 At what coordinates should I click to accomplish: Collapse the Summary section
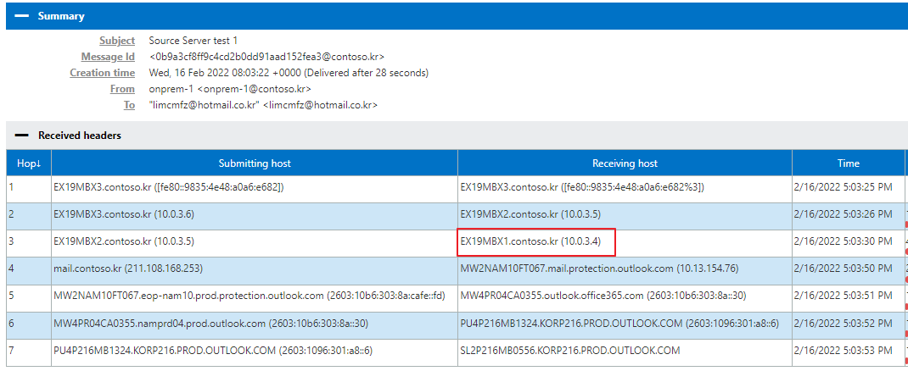point(21,16)
